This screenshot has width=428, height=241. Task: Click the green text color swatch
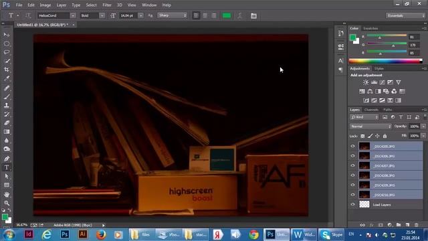[x=227, y=15]
